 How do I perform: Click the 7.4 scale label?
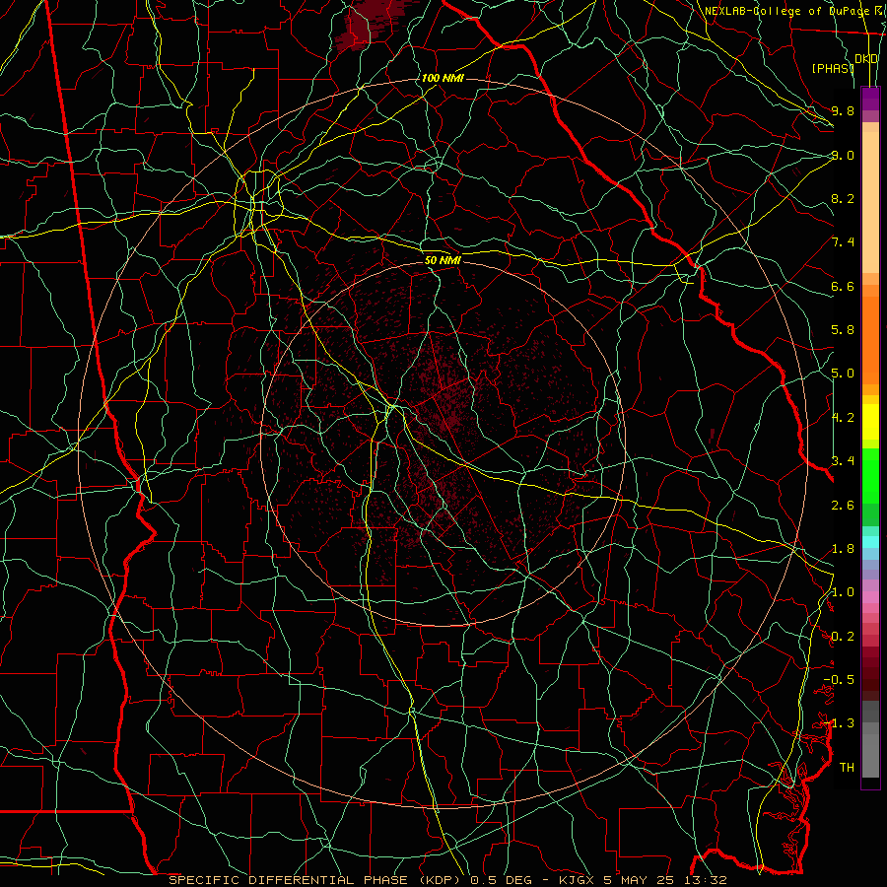pos(843,242)
